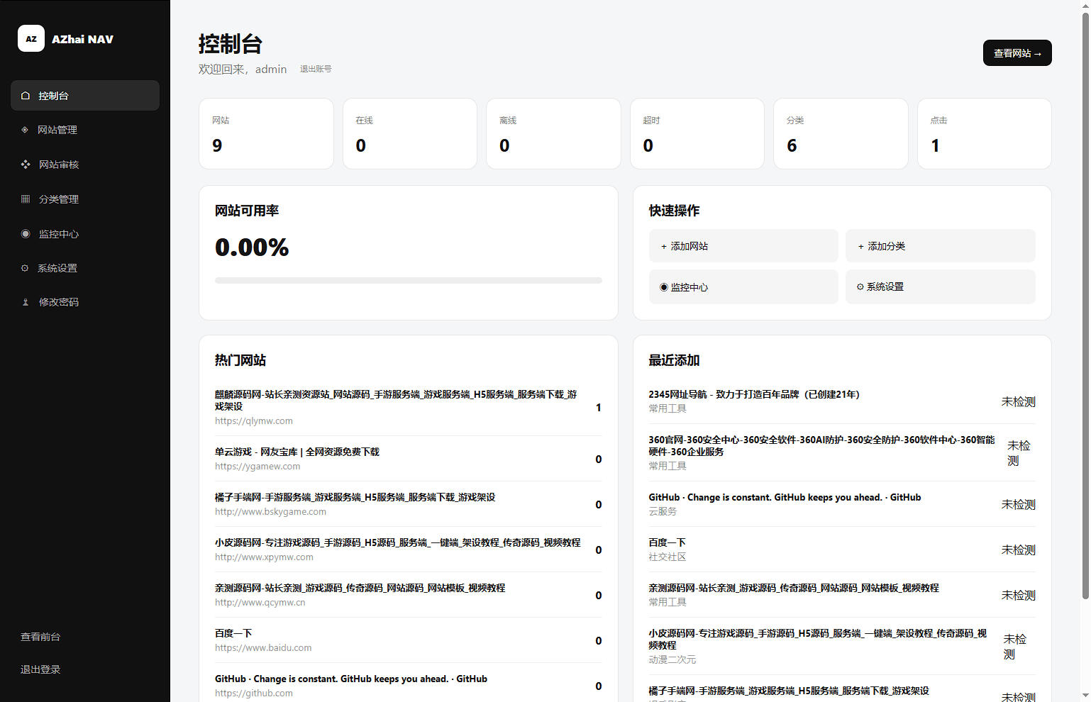Click the 0.00% availability value
Image resolution: width=1091 pixels, height=702 pixels.
coord(252,247)
